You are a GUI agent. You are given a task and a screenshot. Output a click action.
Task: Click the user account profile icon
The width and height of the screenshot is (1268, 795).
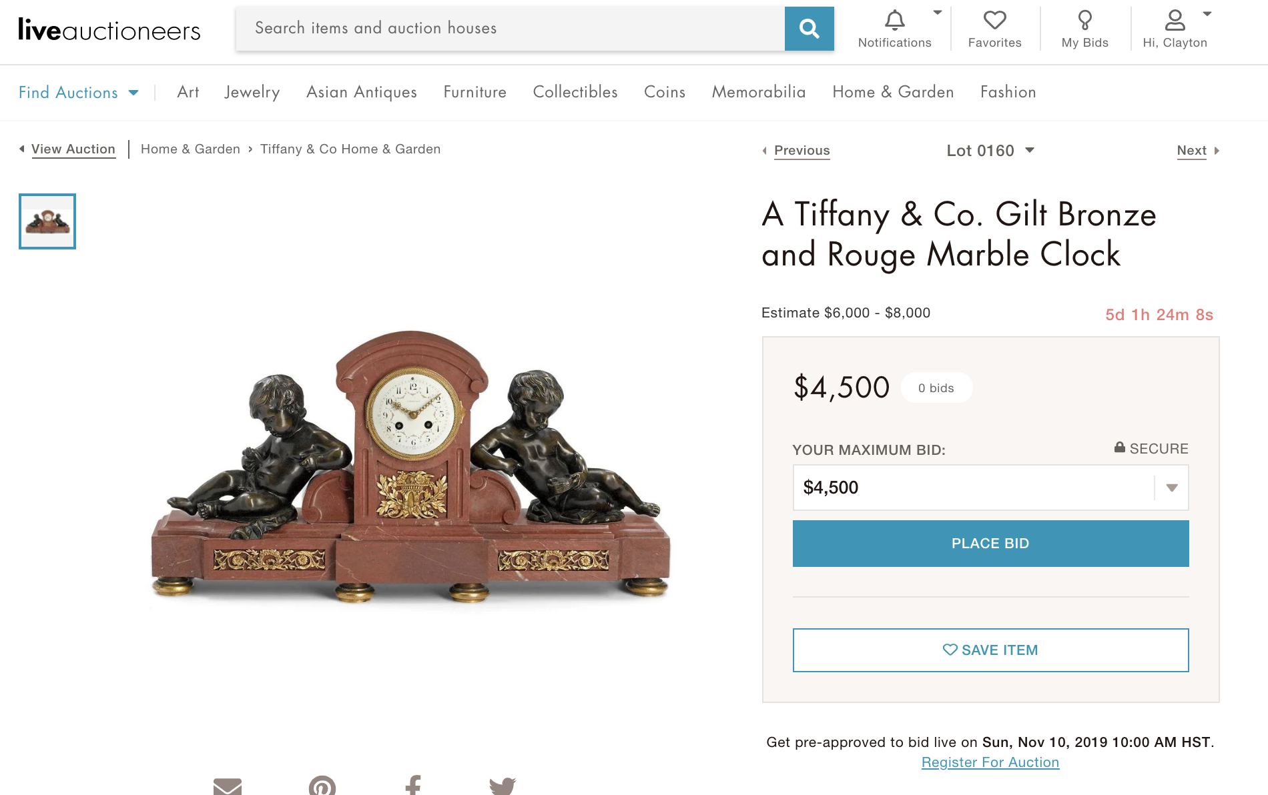pos(1175,21)
